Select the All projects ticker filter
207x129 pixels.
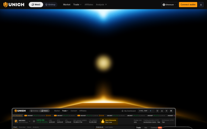point(18,116)
